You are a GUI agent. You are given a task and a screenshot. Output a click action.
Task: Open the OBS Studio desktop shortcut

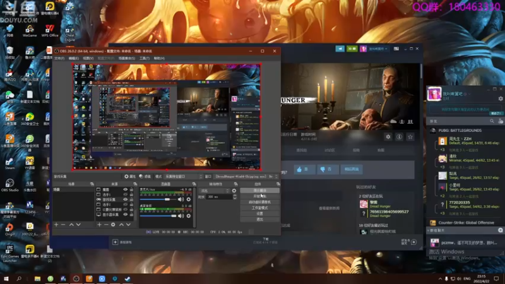tap(9, 185)
